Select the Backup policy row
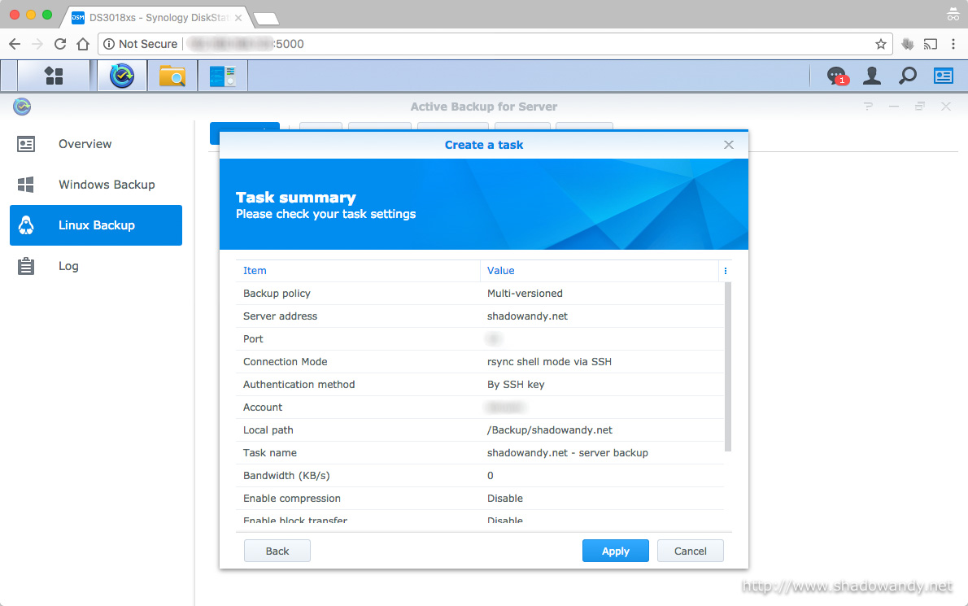Screen dimensions: 968x606 (x=480, y=294)
